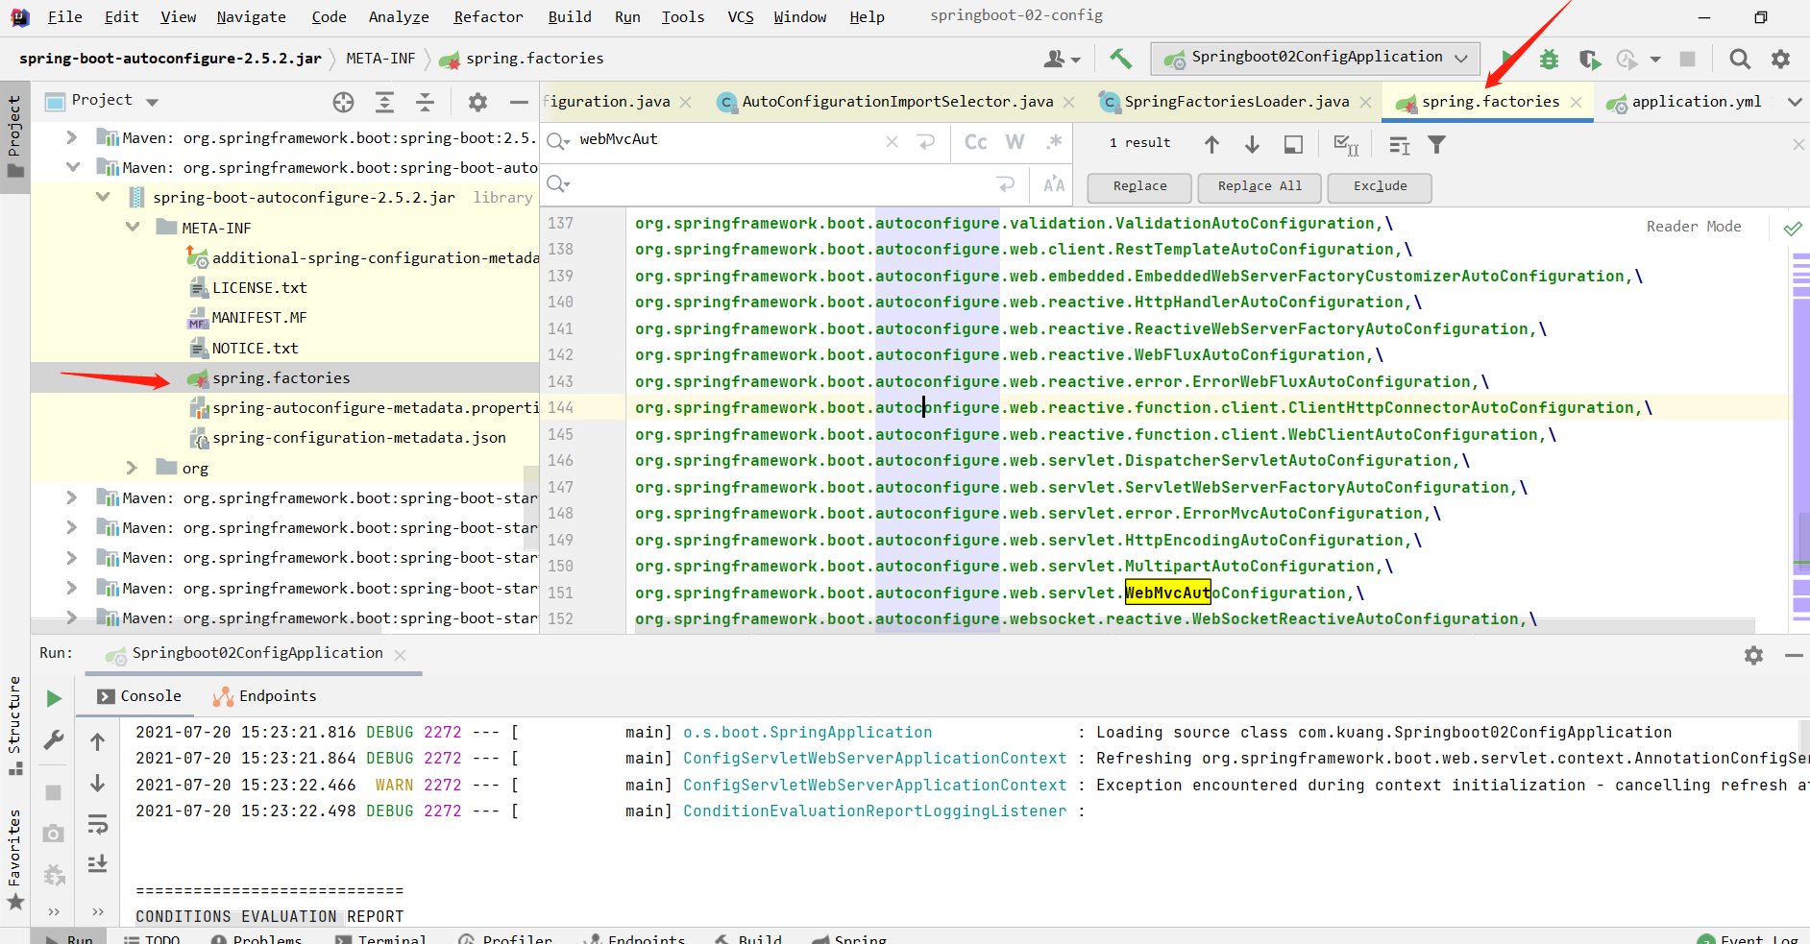Viewport: 1810px width, 944px height.
Task: Click Expand All in Project panel
Action: [384, 102]
